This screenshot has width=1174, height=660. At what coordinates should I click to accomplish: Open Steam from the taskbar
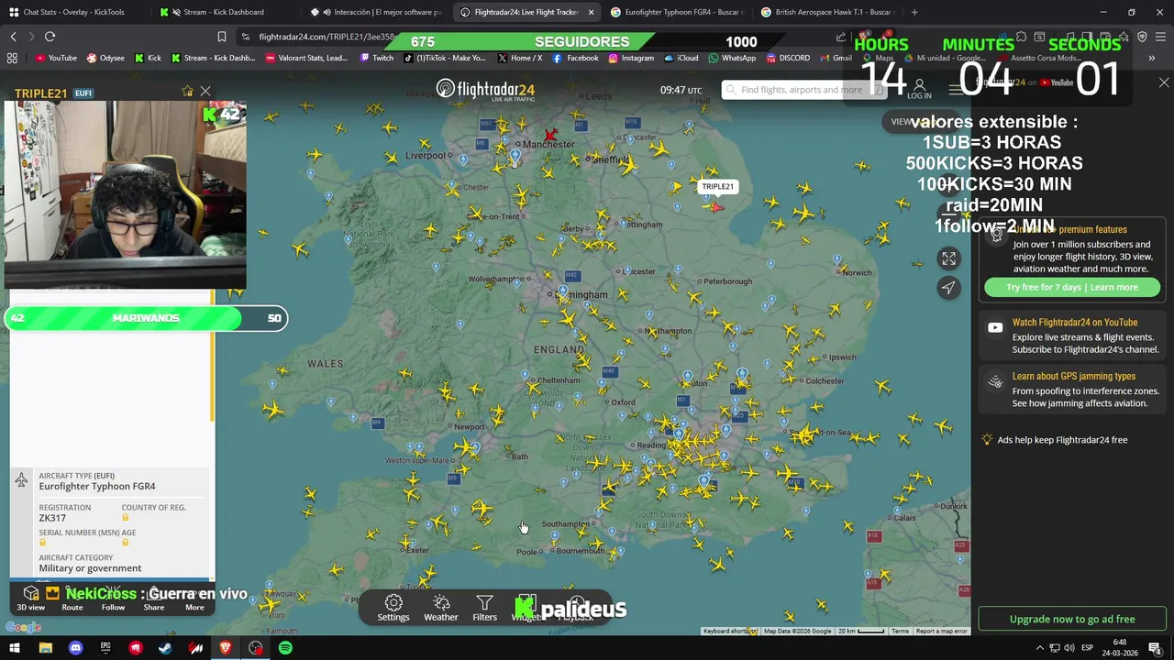[165, 648]
